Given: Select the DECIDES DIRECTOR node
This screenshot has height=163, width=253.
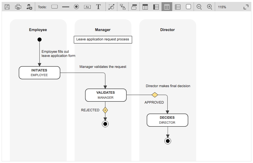Looking at the screenshot, I should 167,120.
